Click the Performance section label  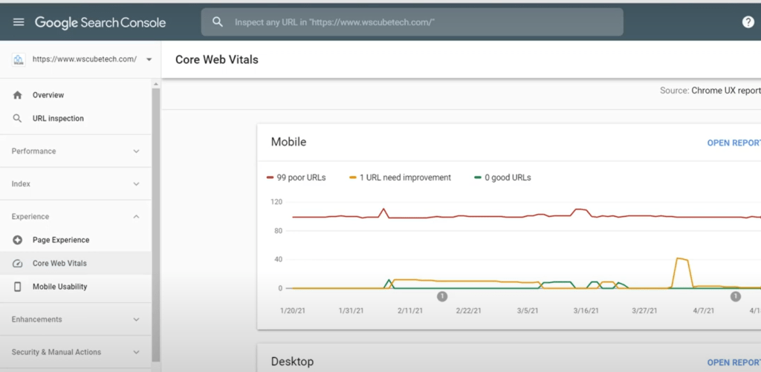(33, 151)
